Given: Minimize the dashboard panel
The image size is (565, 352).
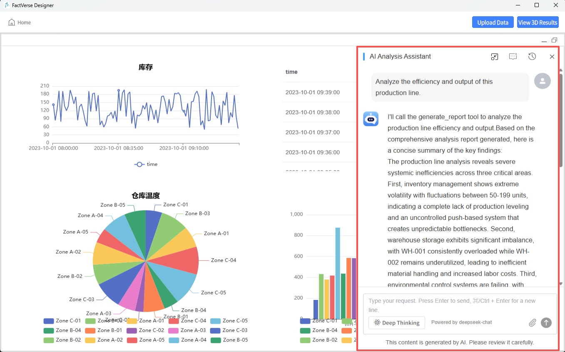Looking at the screenshot, I should coord(544,40).
